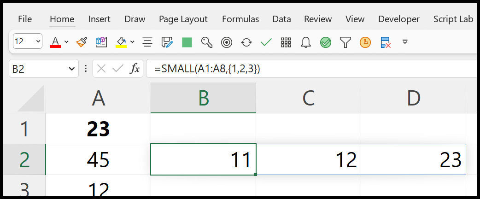Screen dimensions: 480x199
Task: Click the formula bar three-dot handle
Action: 85,69
